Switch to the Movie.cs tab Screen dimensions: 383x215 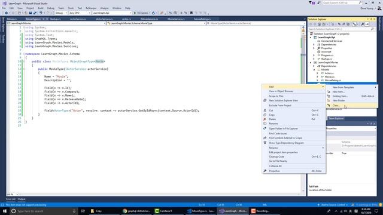pos(12,19)
